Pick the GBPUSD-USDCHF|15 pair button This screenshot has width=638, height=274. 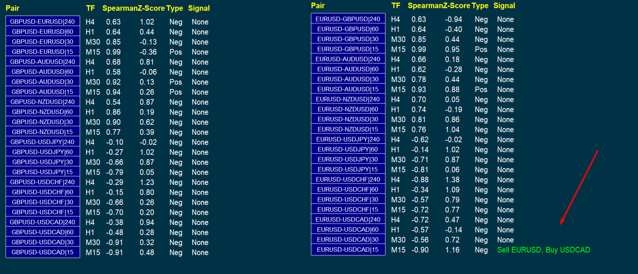(x=42, y=212)
